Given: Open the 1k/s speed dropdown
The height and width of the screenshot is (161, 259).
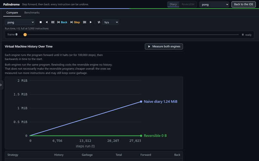Looking at the screenshot, I should [111, 22].
